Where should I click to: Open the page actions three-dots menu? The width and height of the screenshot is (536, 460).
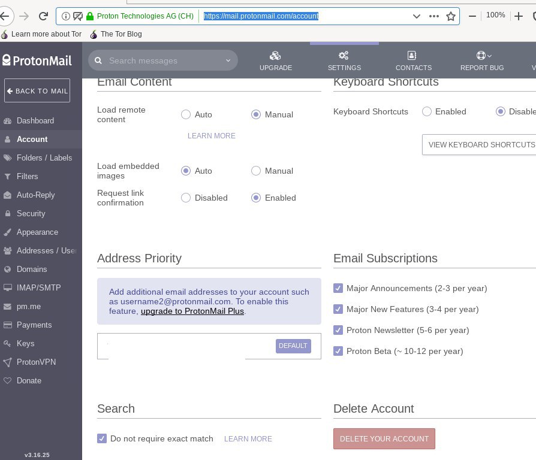434,16
